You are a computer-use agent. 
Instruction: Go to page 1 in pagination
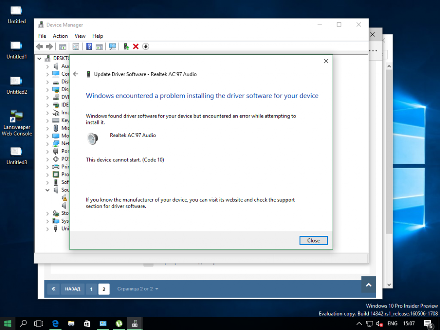[91, 289]
